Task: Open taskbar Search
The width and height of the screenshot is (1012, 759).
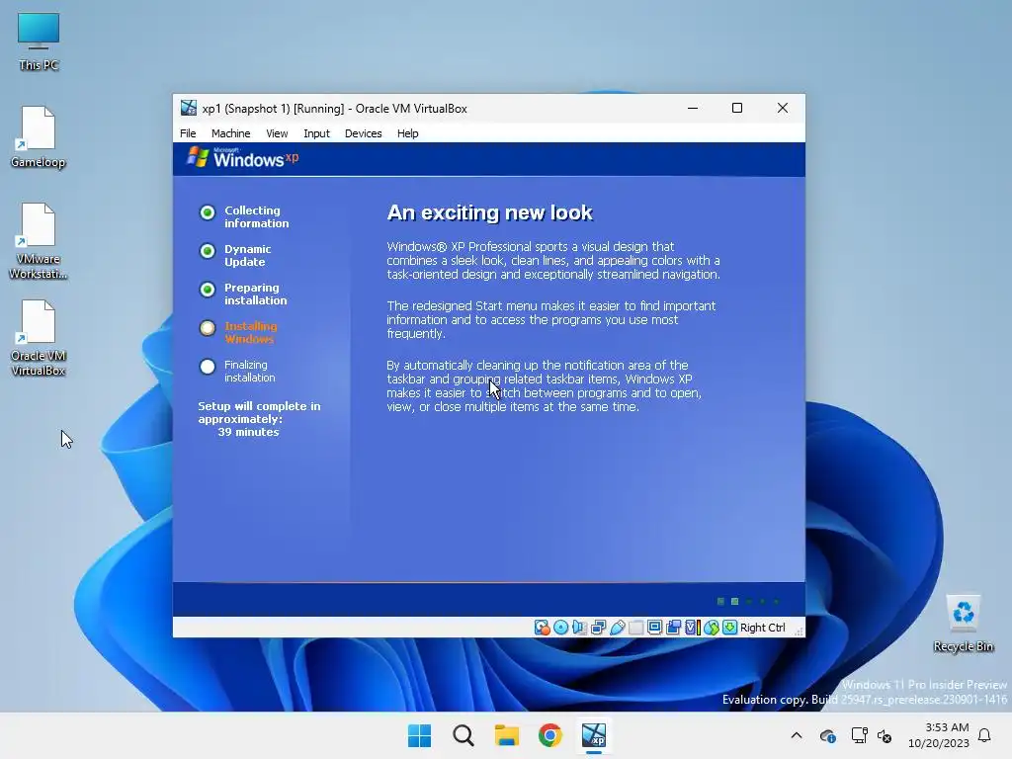Action: tap(463, 735)
